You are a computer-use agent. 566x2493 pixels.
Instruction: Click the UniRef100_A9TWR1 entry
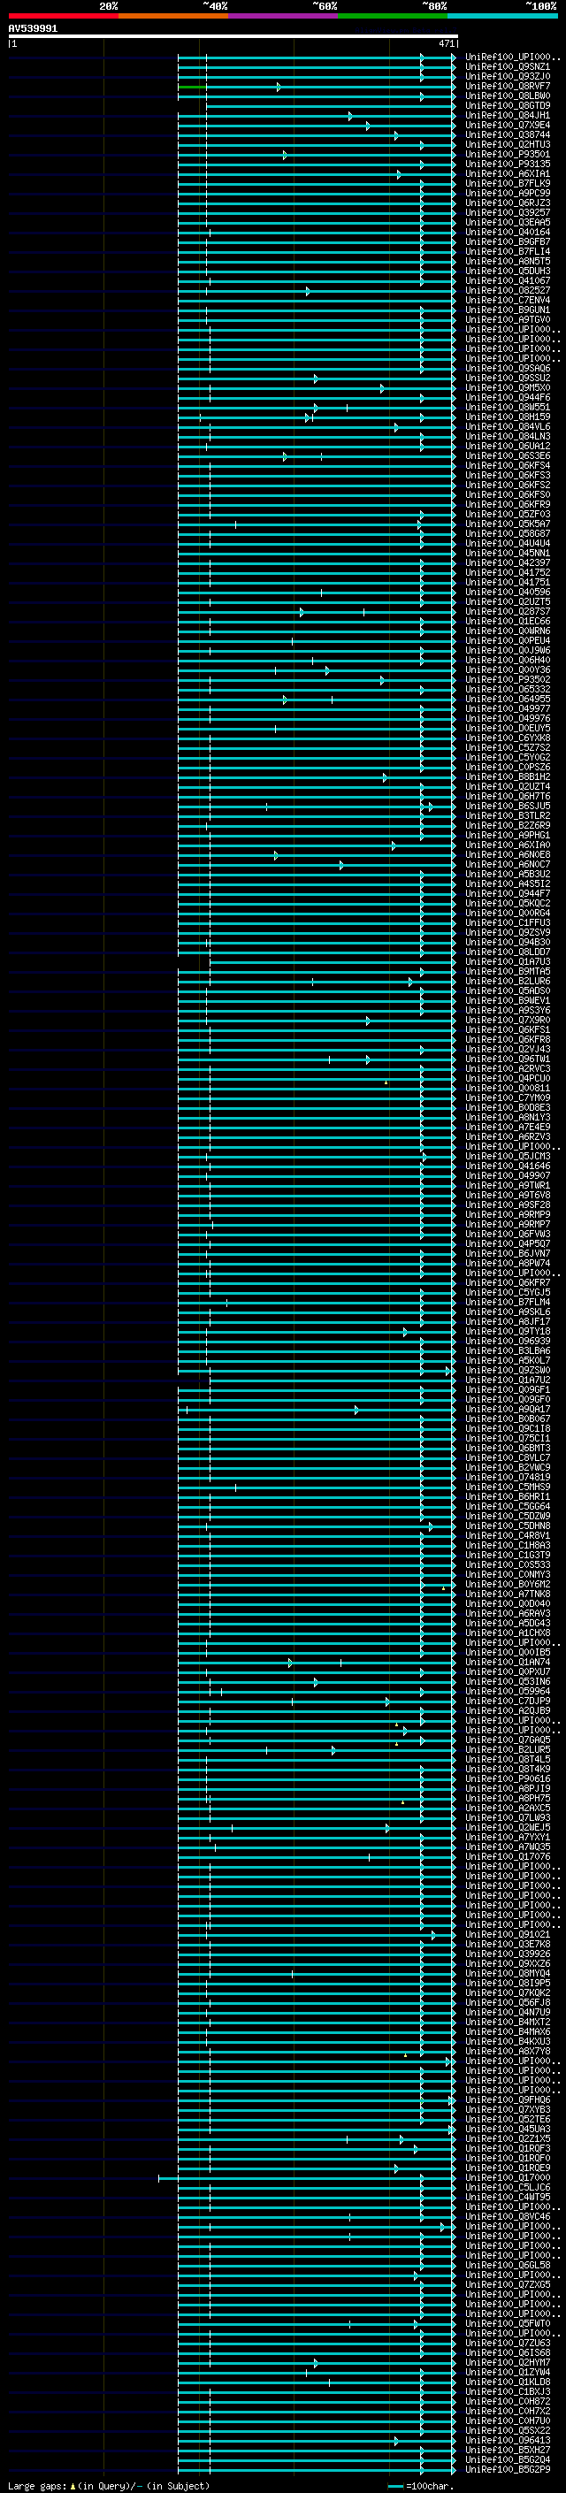(508, 1186)
